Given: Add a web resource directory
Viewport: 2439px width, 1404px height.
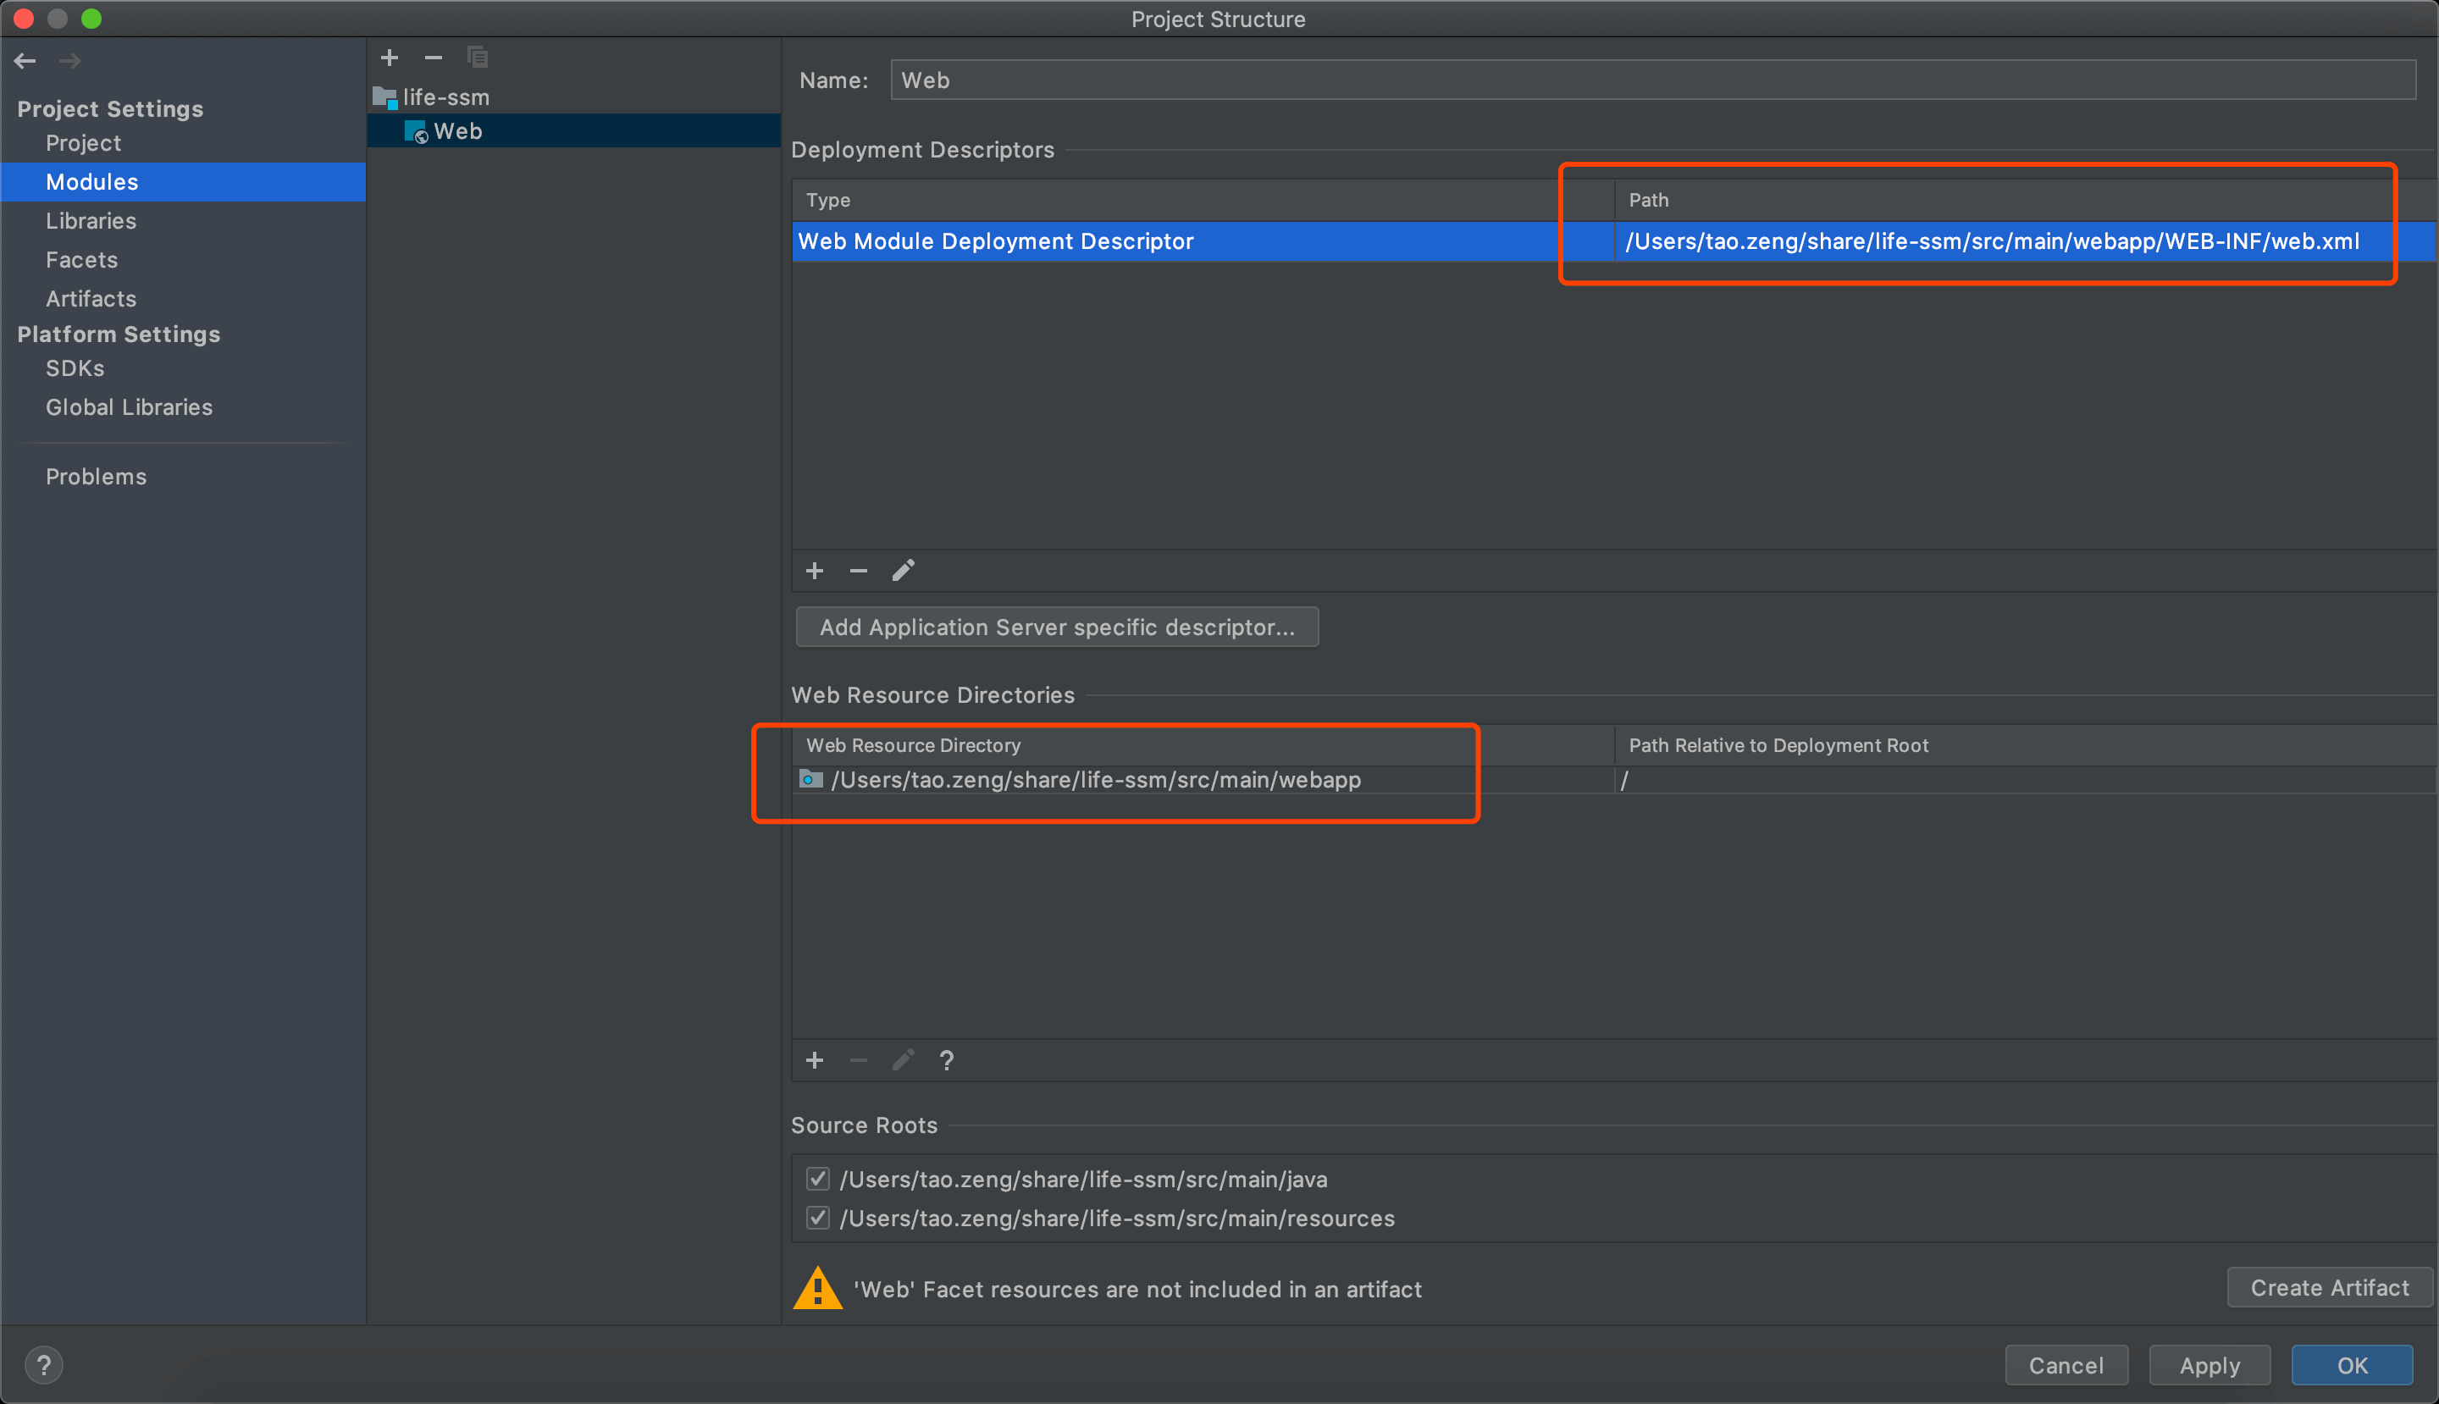Looking at the screenshot, I should point(814,1061).
